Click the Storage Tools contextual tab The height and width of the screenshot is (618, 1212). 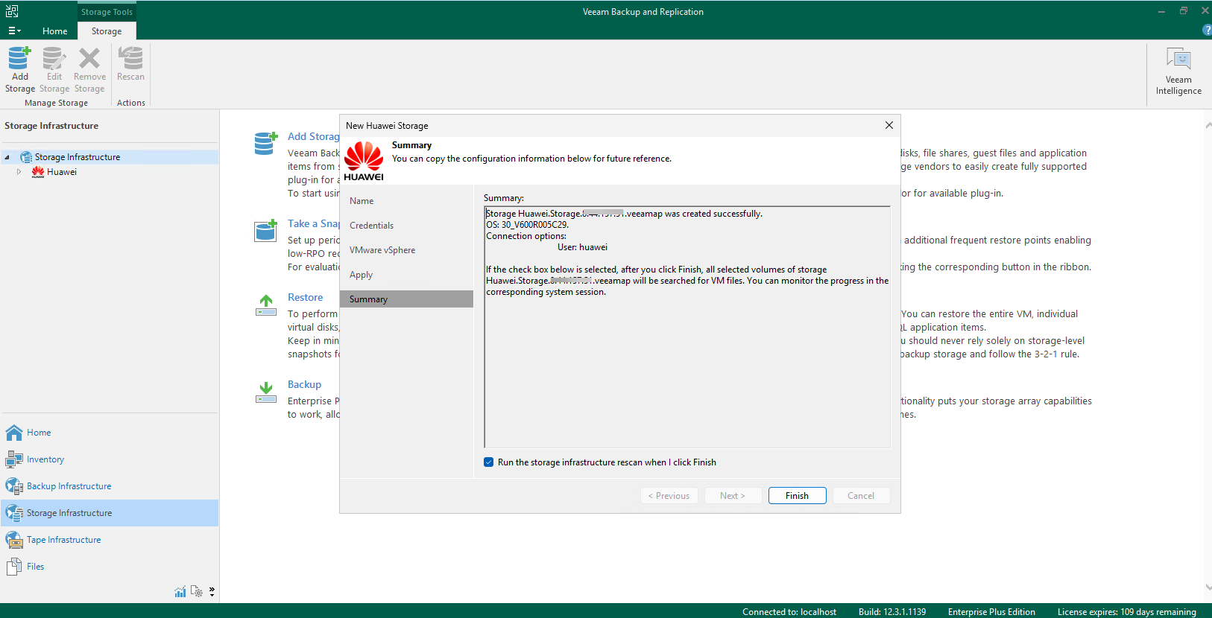coord(107,12)
